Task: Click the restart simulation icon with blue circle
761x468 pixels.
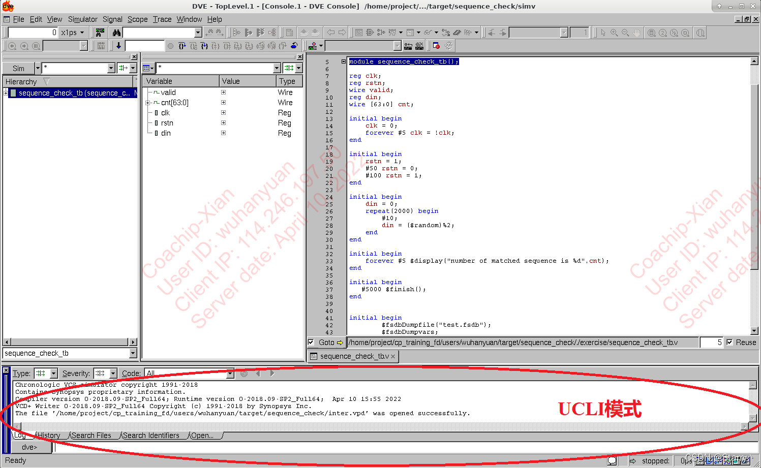Action: point(294,46)
